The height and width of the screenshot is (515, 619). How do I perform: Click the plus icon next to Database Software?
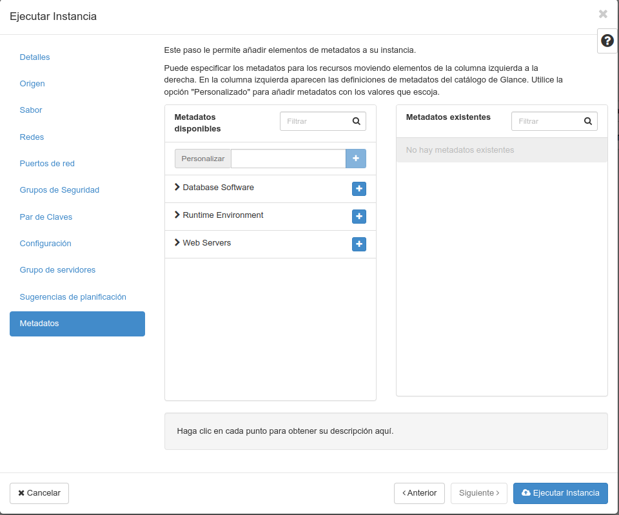[359, 188]
